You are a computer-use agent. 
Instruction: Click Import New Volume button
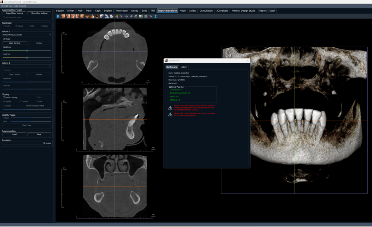(x=15, y=13)
